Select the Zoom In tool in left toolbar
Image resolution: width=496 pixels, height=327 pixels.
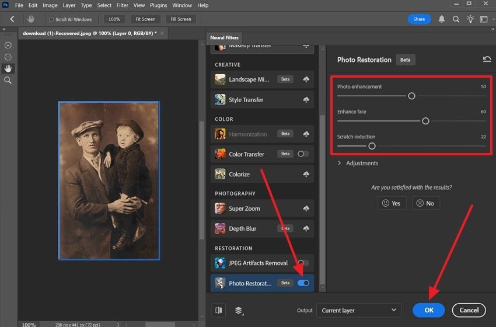8,46
